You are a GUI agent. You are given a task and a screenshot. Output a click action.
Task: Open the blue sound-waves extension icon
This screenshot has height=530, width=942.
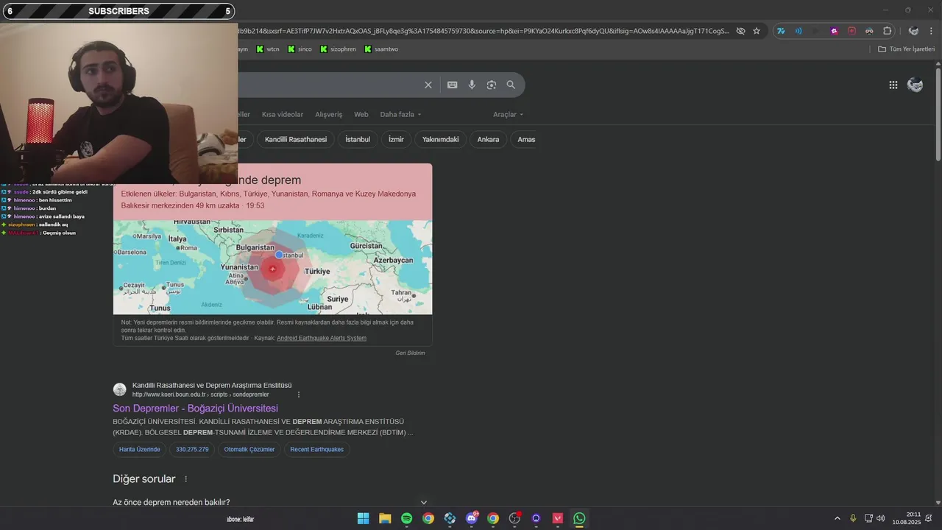(798, 31)
